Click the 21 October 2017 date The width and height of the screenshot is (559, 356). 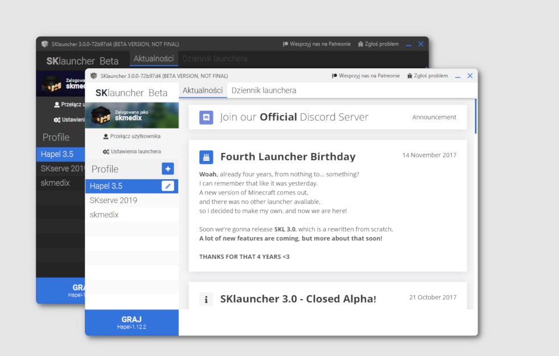click(x=433, y=297)
